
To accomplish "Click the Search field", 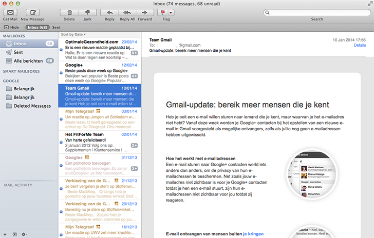I will pyautogui.click(x=317, y=12).
